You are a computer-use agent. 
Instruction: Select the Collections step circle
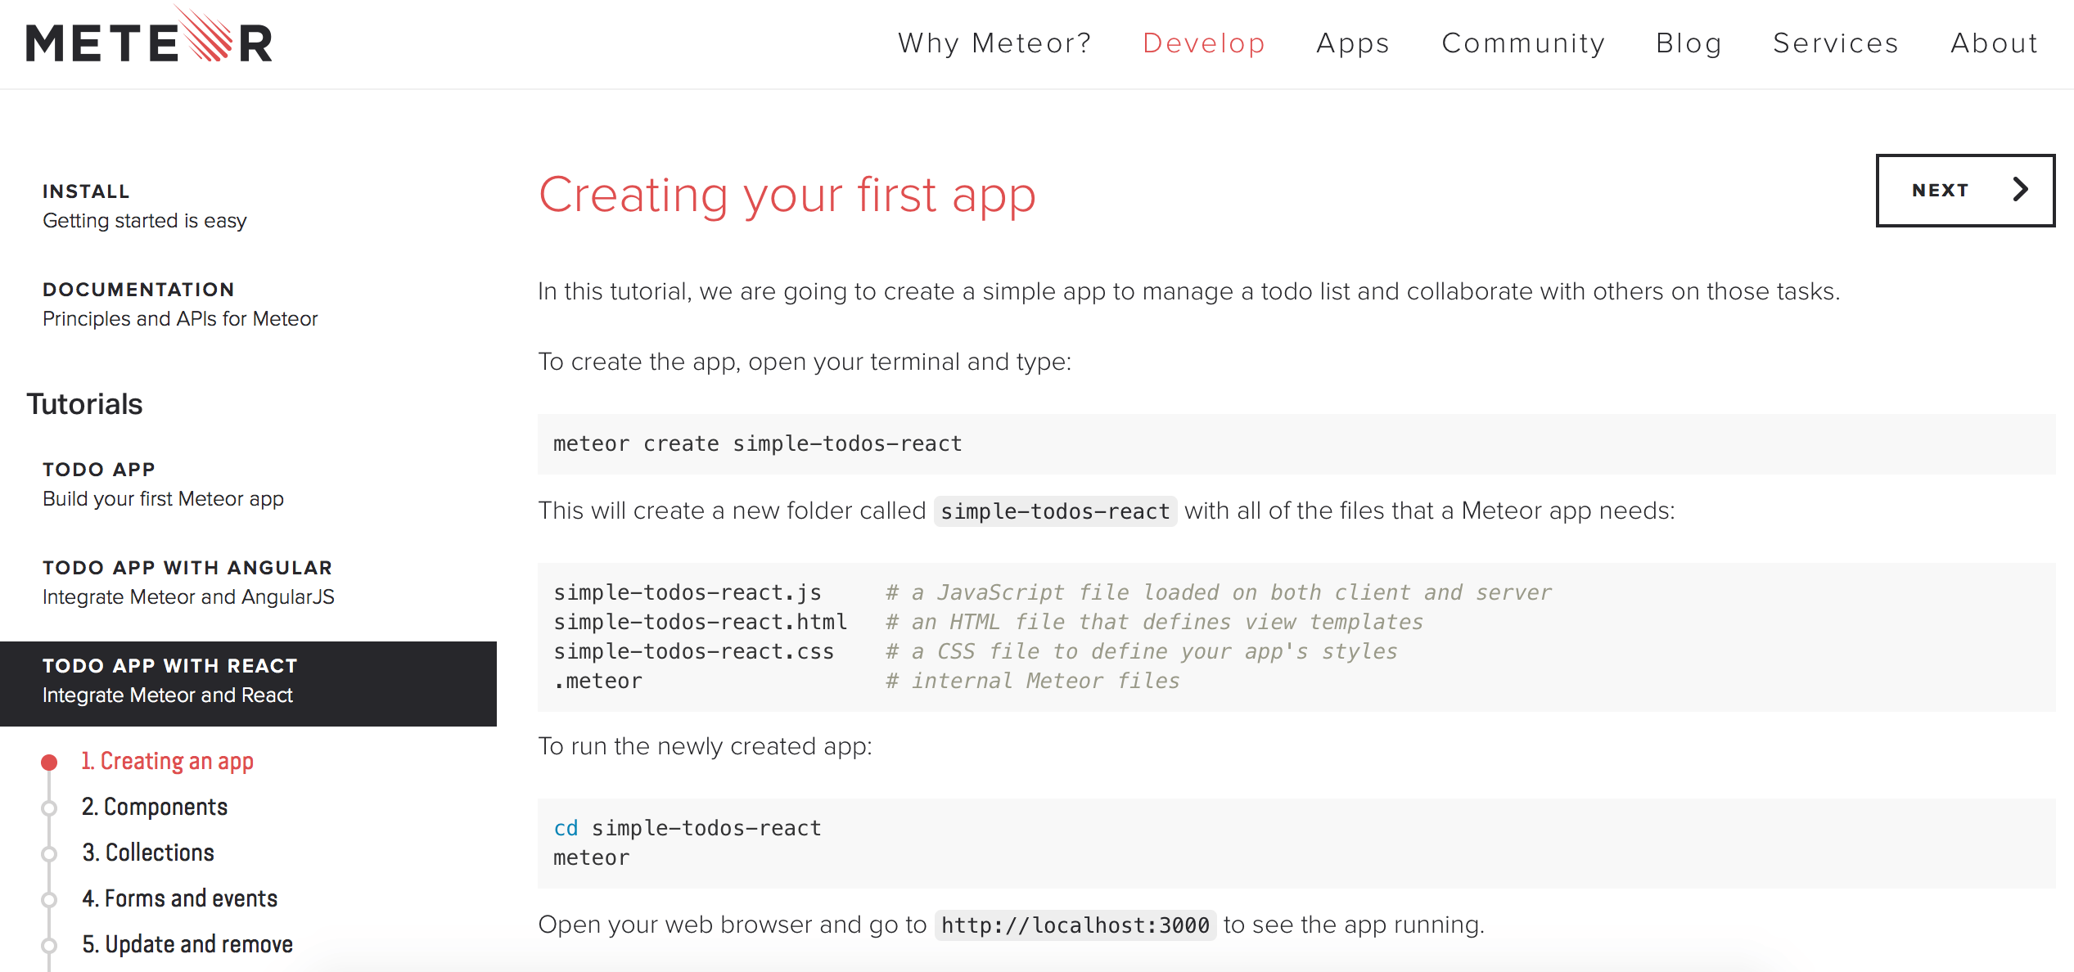[49, 854]
